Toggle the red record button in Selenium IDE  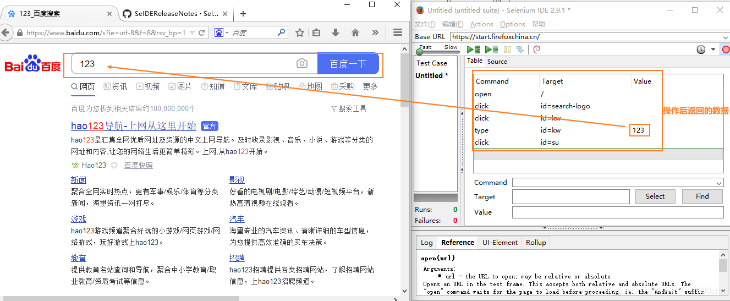tap(726, 50)
